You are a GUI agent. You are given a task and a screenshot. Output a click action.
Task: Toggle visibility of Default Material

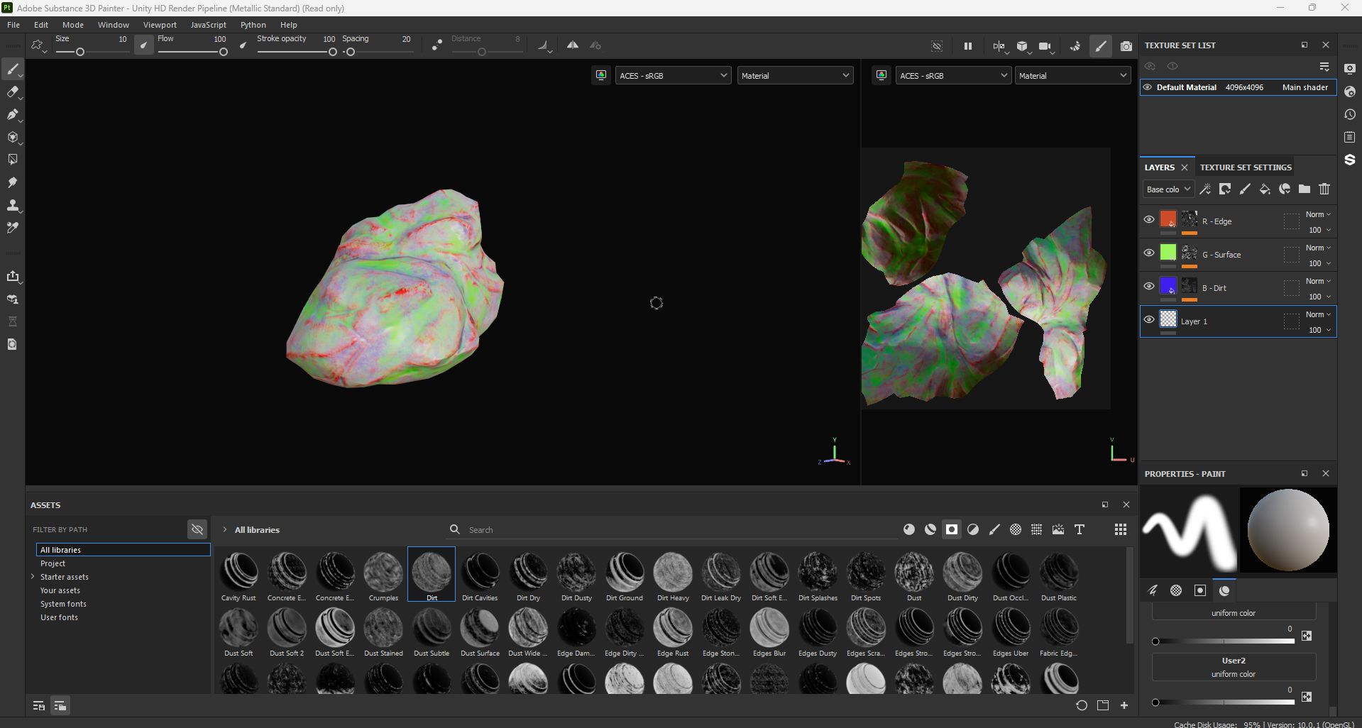(x=1148, y=87)
